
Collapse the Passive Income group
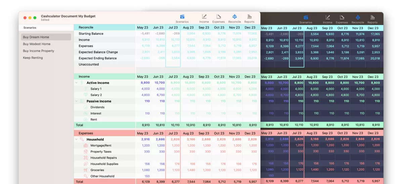click(76, 101)
